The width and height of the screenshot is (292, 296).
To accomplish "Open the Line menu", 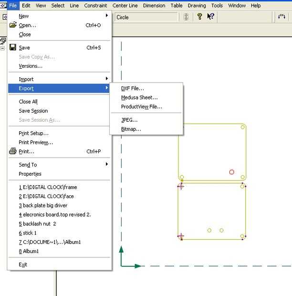I will click(x=74, y=6).
